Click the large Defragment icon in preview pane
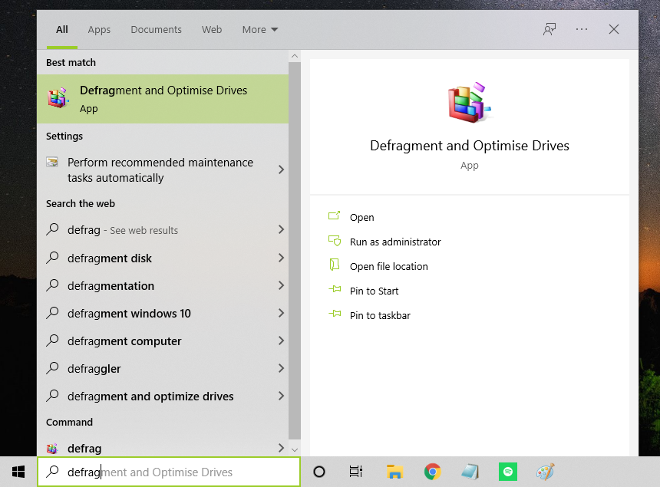This screenshot has width=660, height=487. (x=469, y=102)
